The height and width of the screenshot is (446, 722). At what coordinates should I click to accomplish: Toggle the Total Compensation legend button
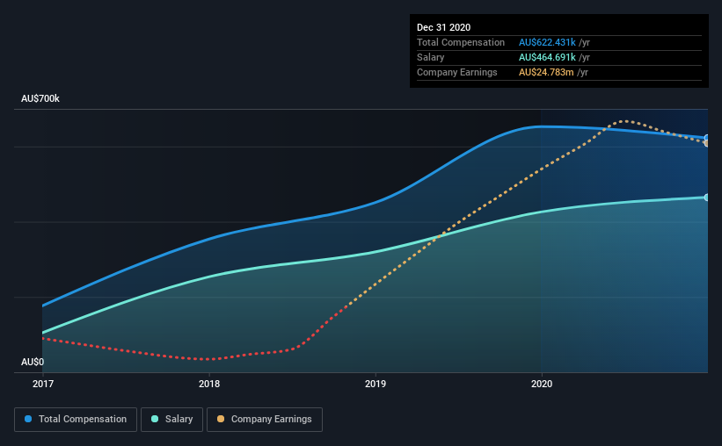coord(76,420)
